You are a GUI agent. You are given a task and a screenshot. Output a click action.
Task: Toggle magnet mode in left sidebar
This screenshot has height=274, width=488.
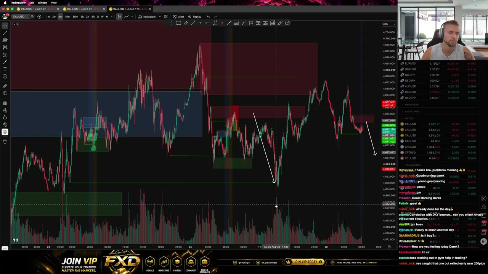[x=5, y=103]
